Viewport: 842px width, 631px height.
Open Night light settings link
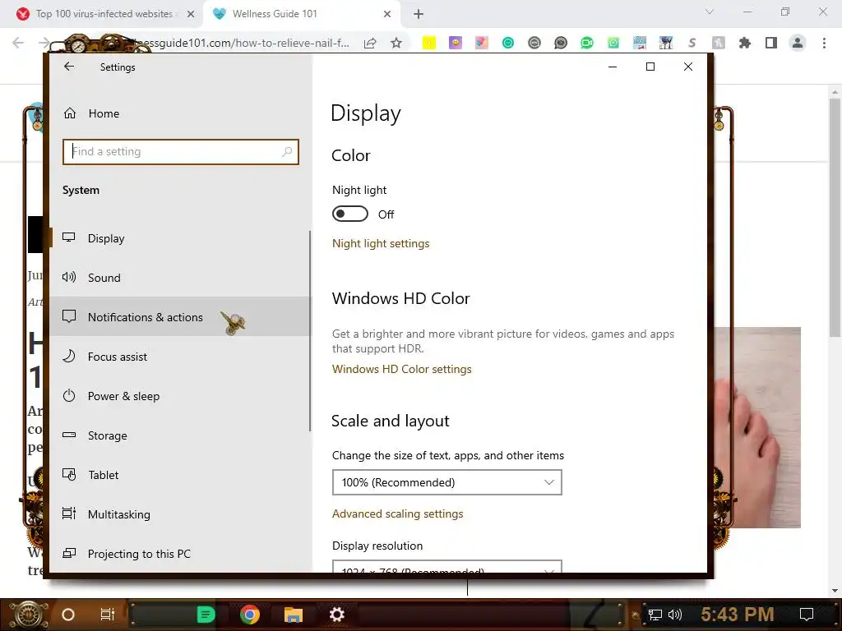click(x=381, y=243)
